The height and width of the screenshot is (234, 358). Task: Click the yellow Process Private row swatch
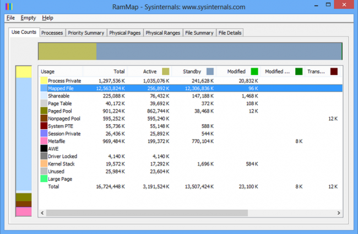(x=44, y=80)
